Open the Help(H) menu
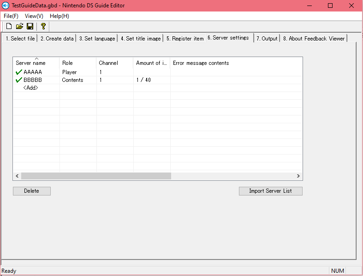The height and width of the screenshot is (276, 363). pyautogui.click(x=60, y=16)
